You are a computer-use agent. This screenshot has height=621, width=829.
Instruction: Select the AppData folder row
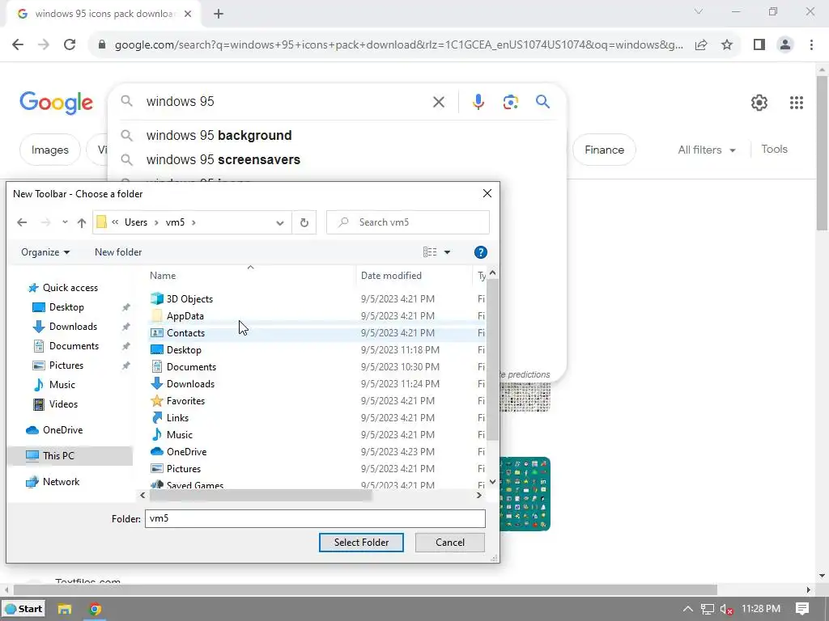[x=317, y=316]
